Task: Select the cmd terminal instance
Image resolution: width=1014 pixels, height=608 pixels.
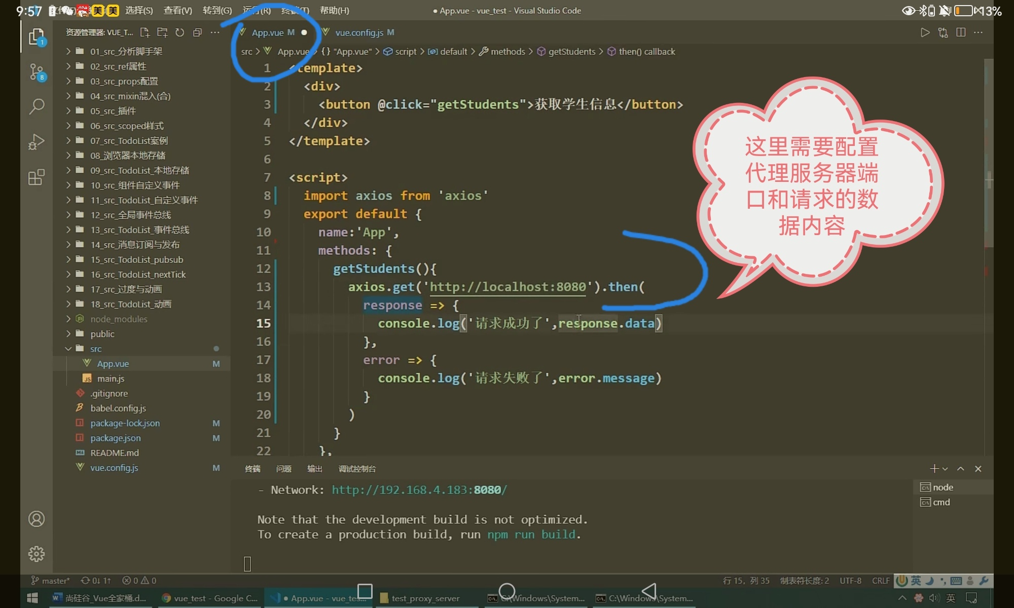Action: (941, 502)
